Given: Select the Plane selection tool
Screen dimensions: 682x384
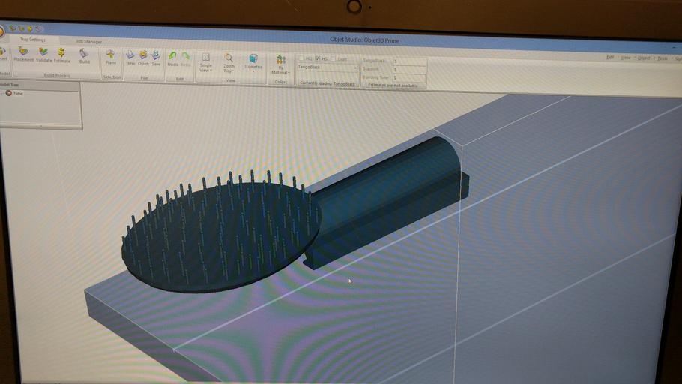Looking at the screenshot, I should click(111, 58).
